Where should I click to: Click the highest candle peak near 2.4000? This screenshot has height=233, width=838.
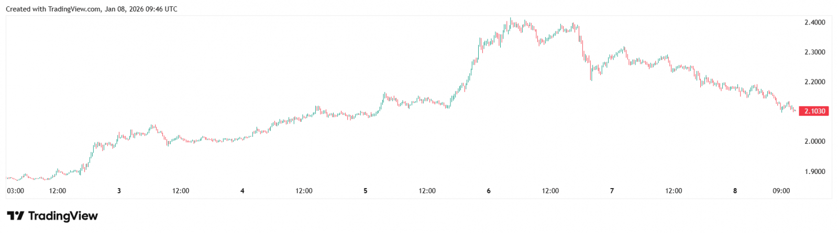511,20
